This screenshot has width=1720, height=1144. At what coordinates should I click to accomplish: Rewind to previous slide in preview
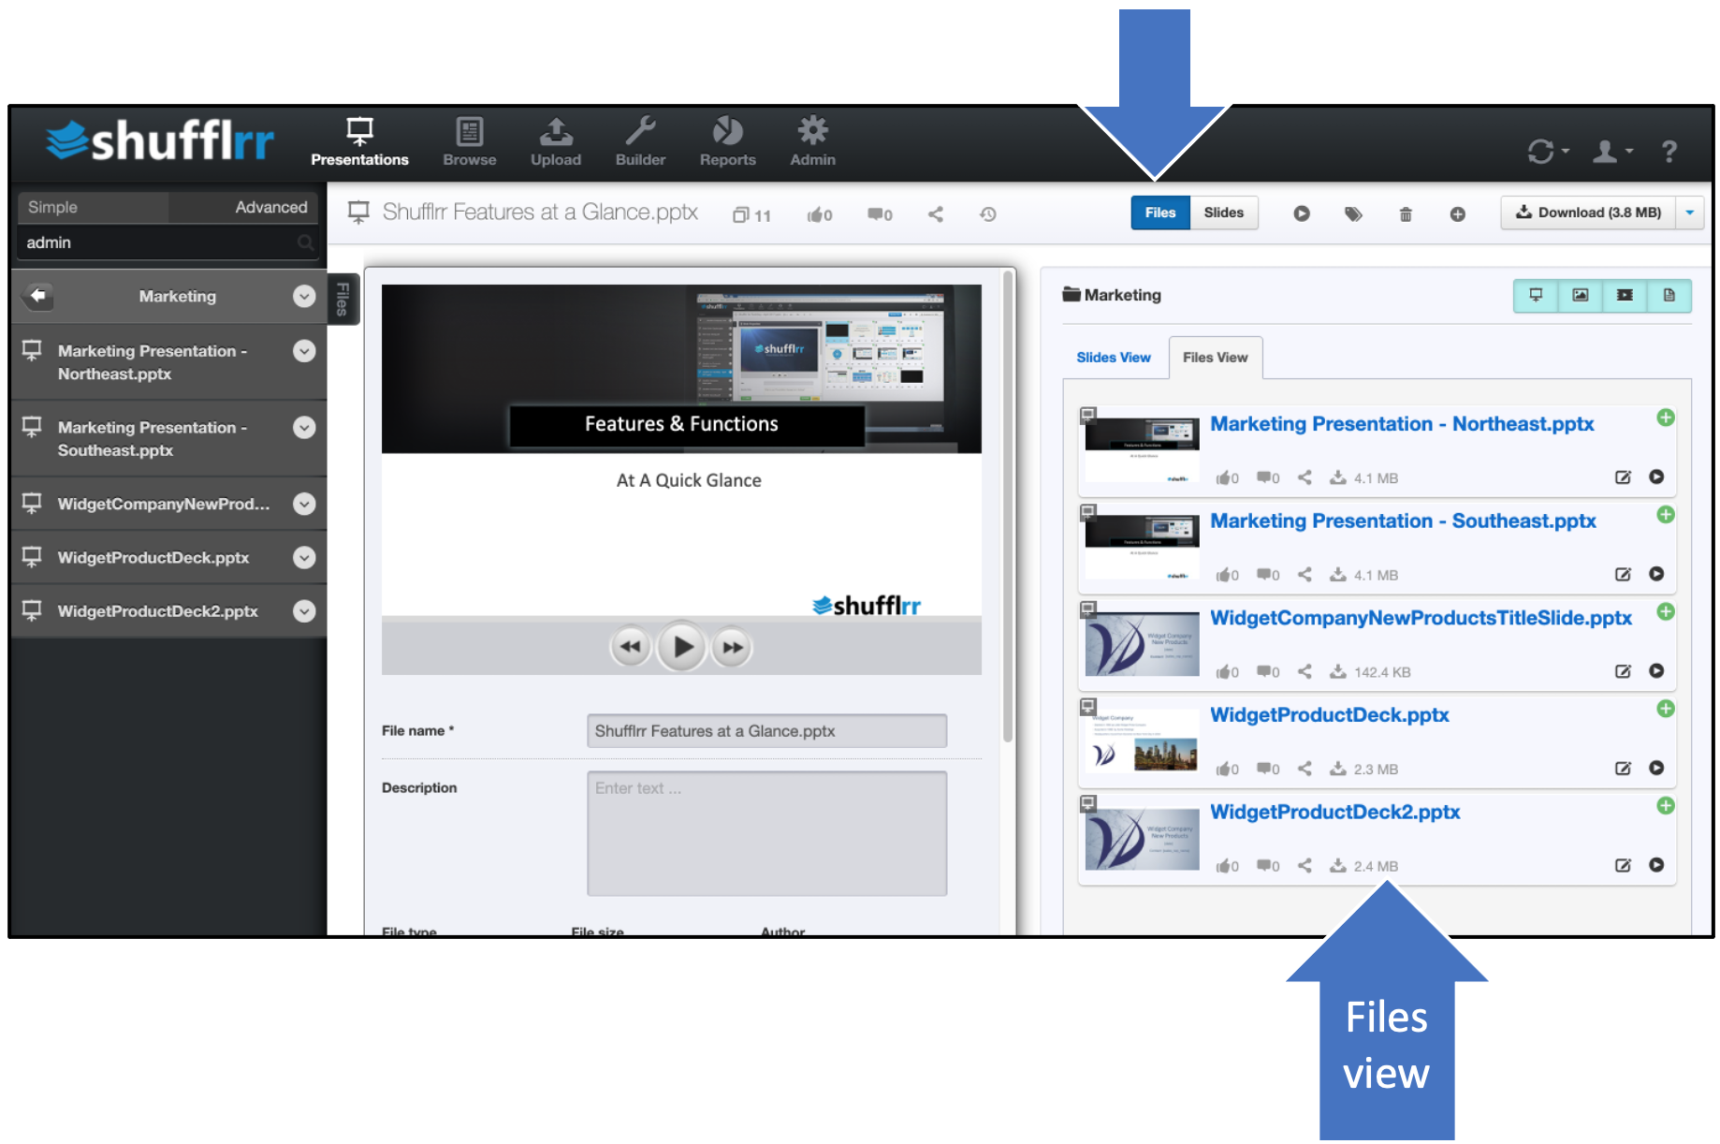(x=631, y=647)
